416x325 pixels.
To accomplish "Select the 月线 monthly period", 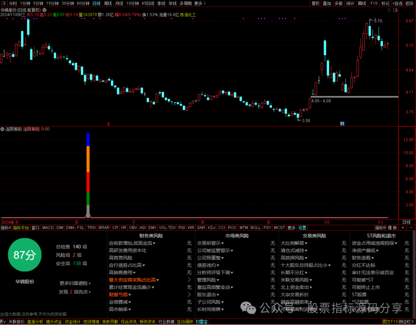I will click(x=119, y=3).
